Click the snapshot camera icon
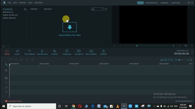The height and width of the screenshot is (109, 195). [179, 46]
